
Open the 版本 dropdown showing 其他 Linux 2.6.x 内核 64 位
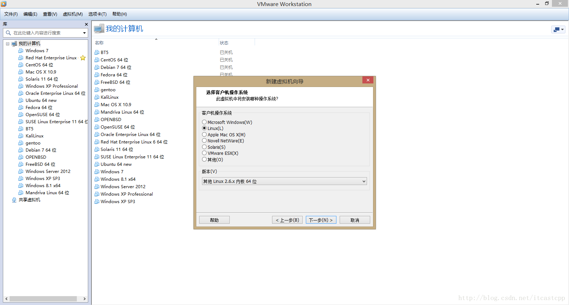point(284,181)
